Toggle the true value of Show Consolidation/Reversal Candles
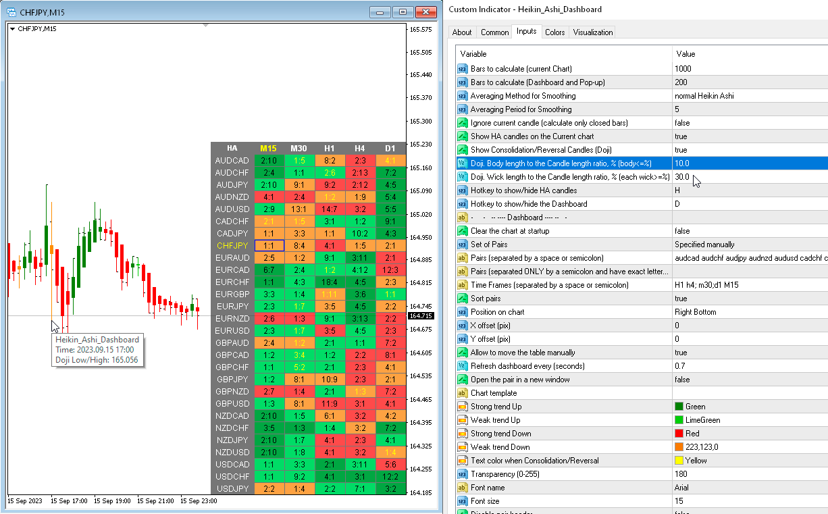Image resolution: width=828 pixels, height=514 pixels. point(681,150)
